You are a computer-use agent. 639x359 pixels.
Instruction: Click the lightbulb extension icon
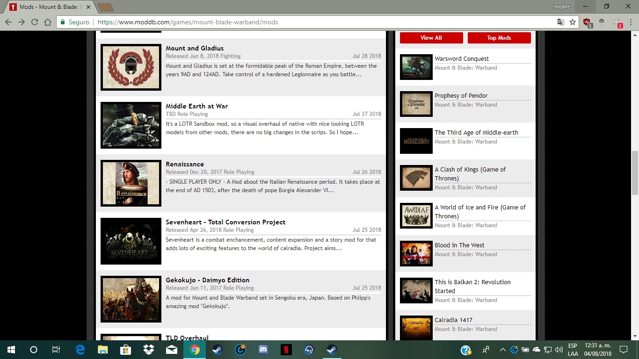click(x=602, y=22)
